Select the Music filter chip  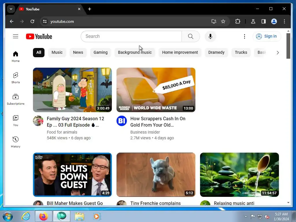pos(57,52)
